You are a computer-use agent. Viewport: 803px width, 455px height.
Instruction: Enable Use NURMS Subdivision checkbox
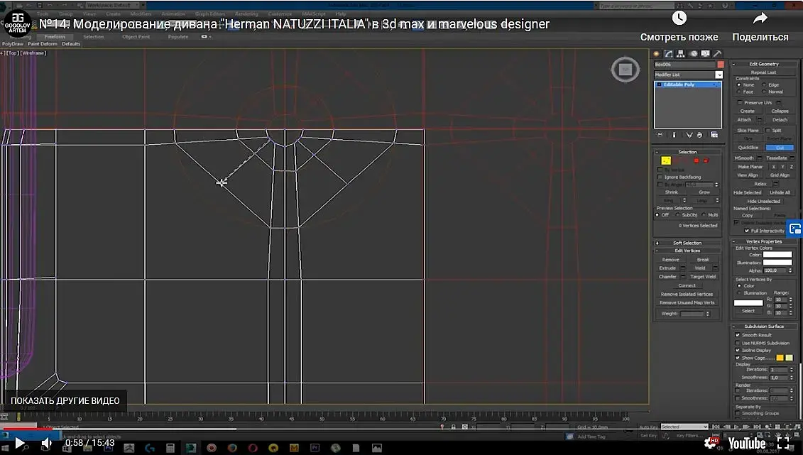click(738, 343)
